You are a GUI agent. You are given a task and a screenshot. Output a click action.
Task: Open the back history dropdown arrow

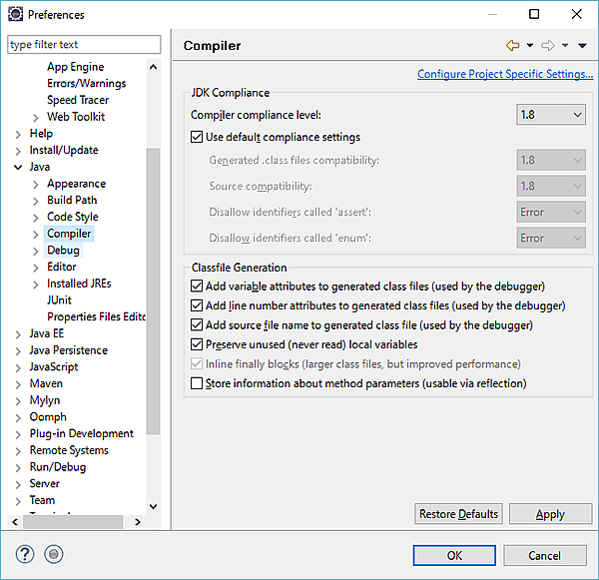point(530,46)
